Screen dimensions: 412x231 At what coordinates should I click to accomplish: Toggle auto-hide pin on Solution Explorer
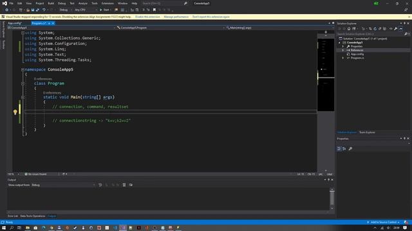(x=405, y=23)
